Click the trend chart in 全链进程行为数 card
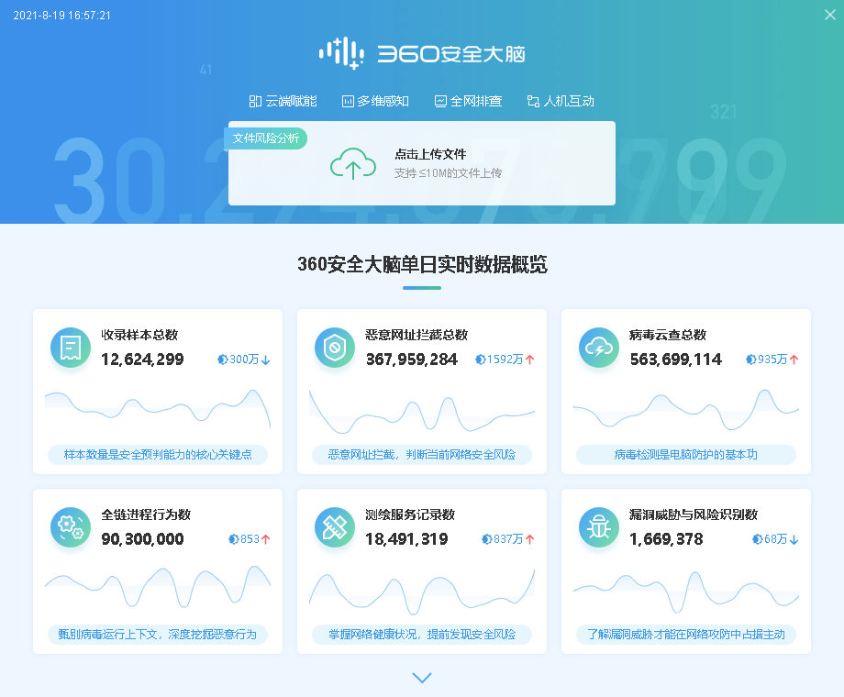 pyautogui.click(x=158, y=584)
